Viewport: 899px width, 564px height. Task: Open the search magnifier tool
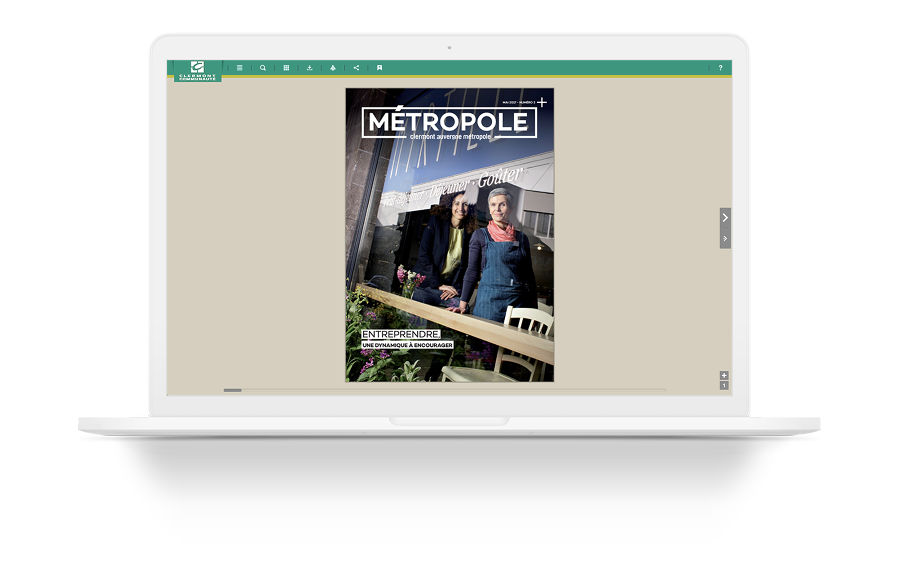coord(263,68)
